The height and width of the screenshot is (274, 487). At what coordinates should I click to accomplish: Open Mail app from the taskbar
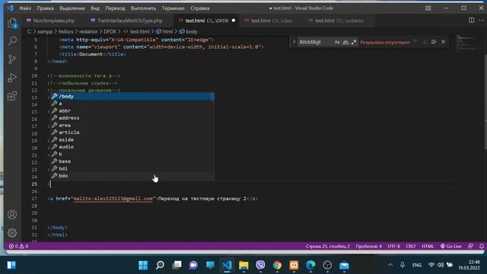(344, 265)
